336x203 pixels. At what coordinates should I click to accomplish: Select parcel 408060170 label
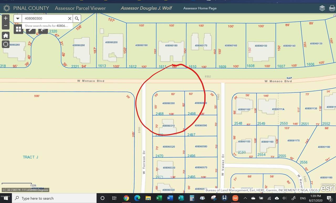point(201,45)
